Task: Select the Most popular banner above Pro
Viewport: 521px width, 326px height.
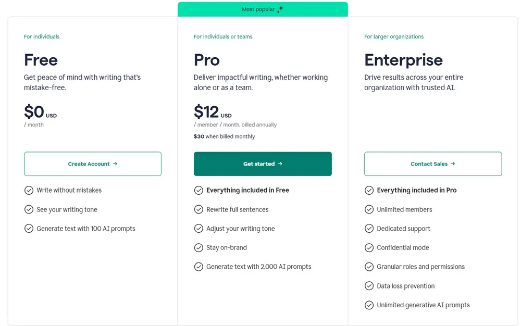Action: click(263, 8)
